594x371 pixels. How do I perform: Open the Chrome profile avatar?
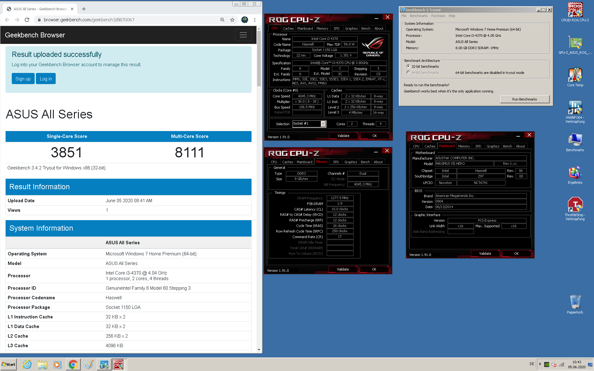(245, 20)
